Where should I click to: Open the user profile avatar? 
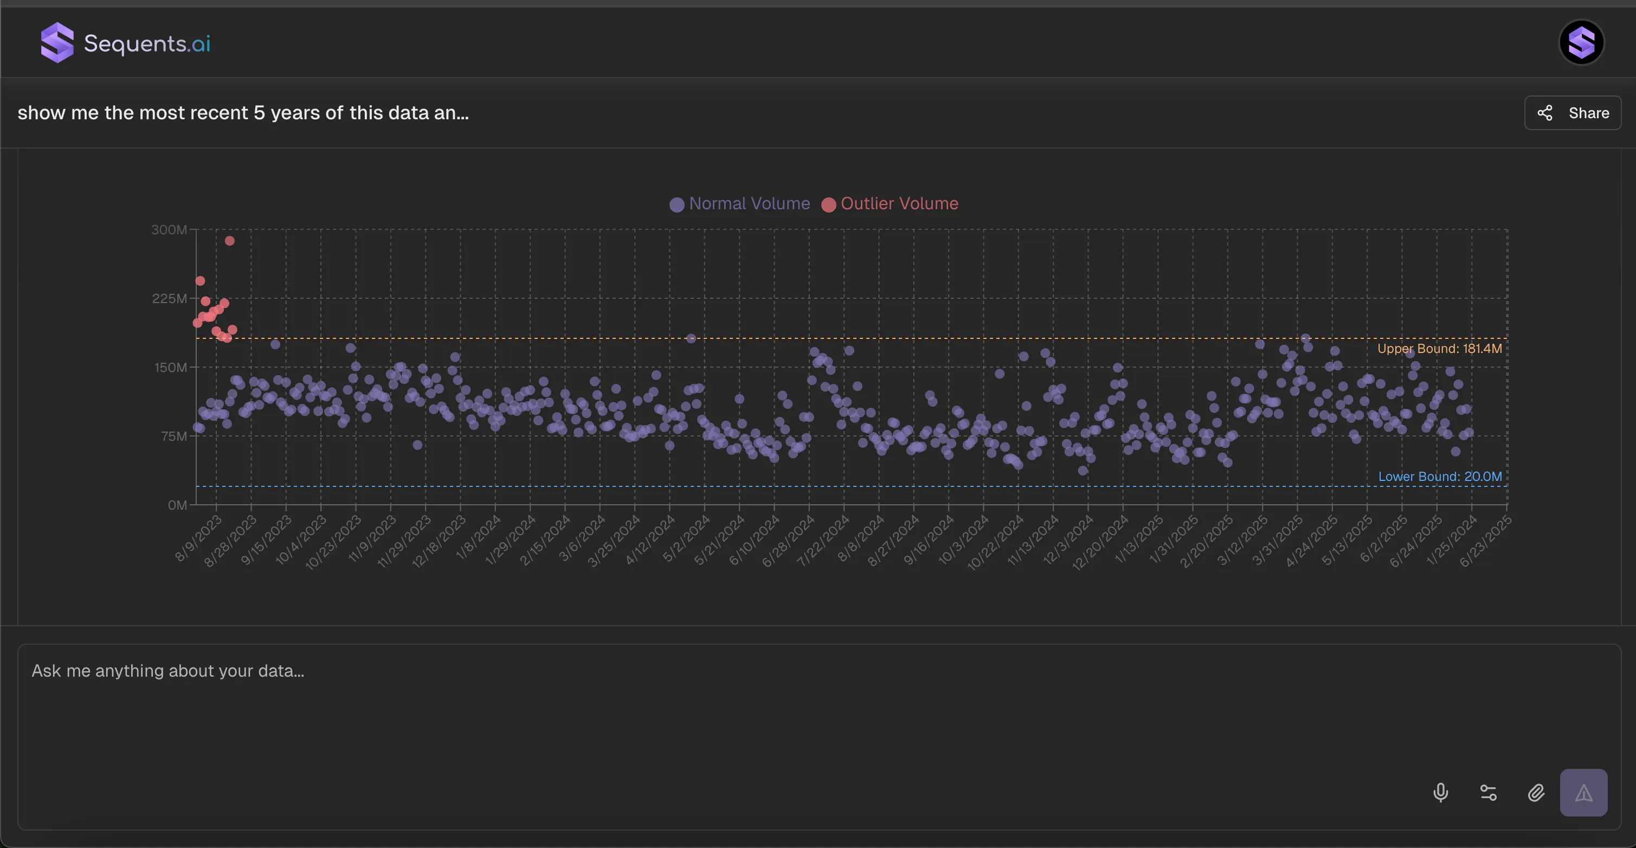pos(1581,42)
